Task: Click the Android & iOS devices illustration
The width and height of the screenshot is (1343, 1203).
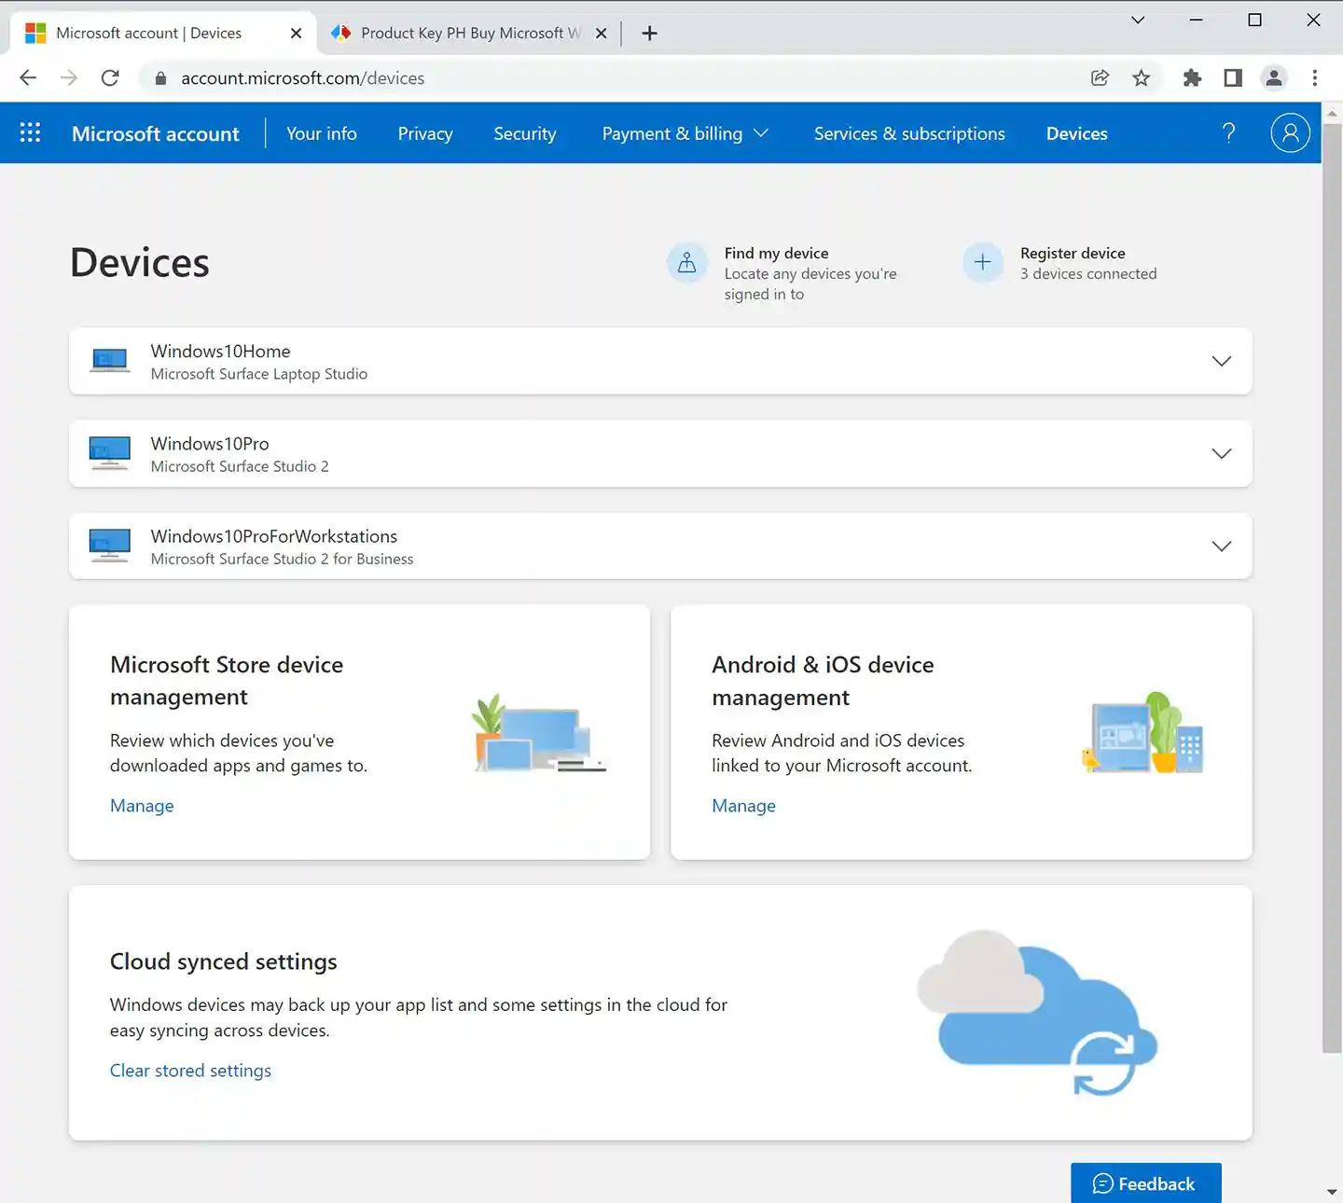Action: point(1142,733)
